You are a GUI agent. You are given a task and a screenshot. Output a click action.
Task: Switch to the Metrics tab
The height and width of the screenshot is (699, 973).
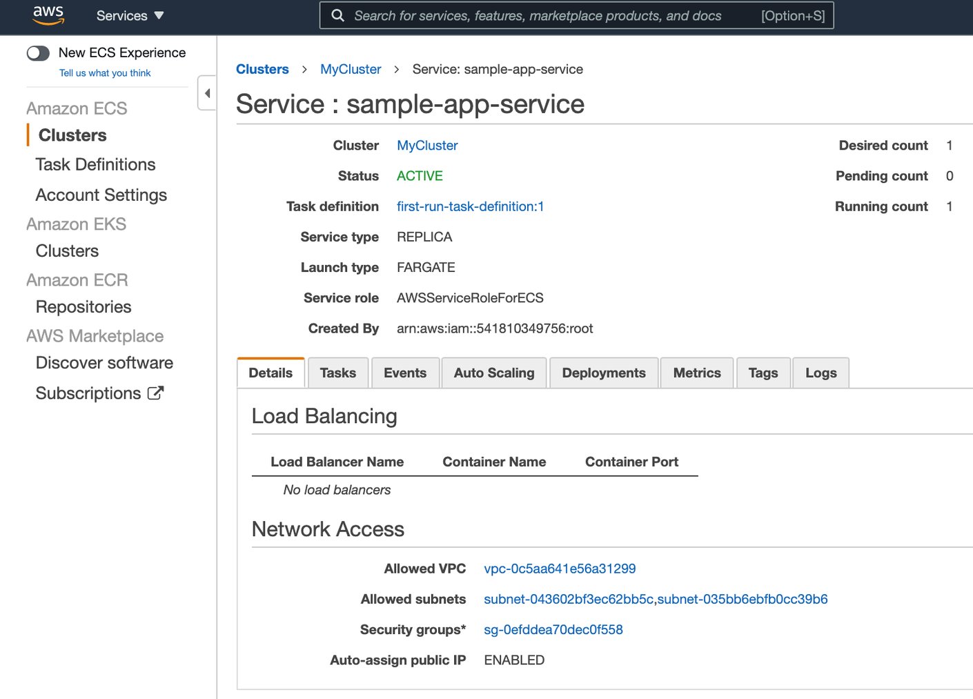click(x=697, y=373)
